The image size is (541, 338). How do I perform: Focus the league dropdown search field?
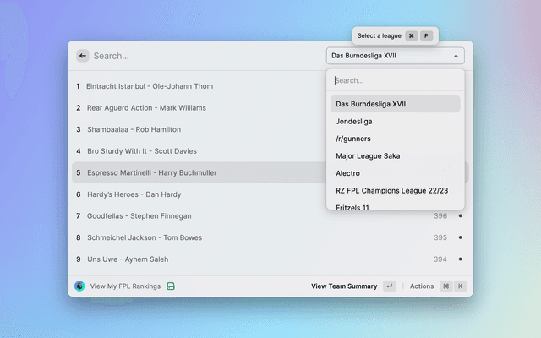pyautogui.click(x=395, y=81)
